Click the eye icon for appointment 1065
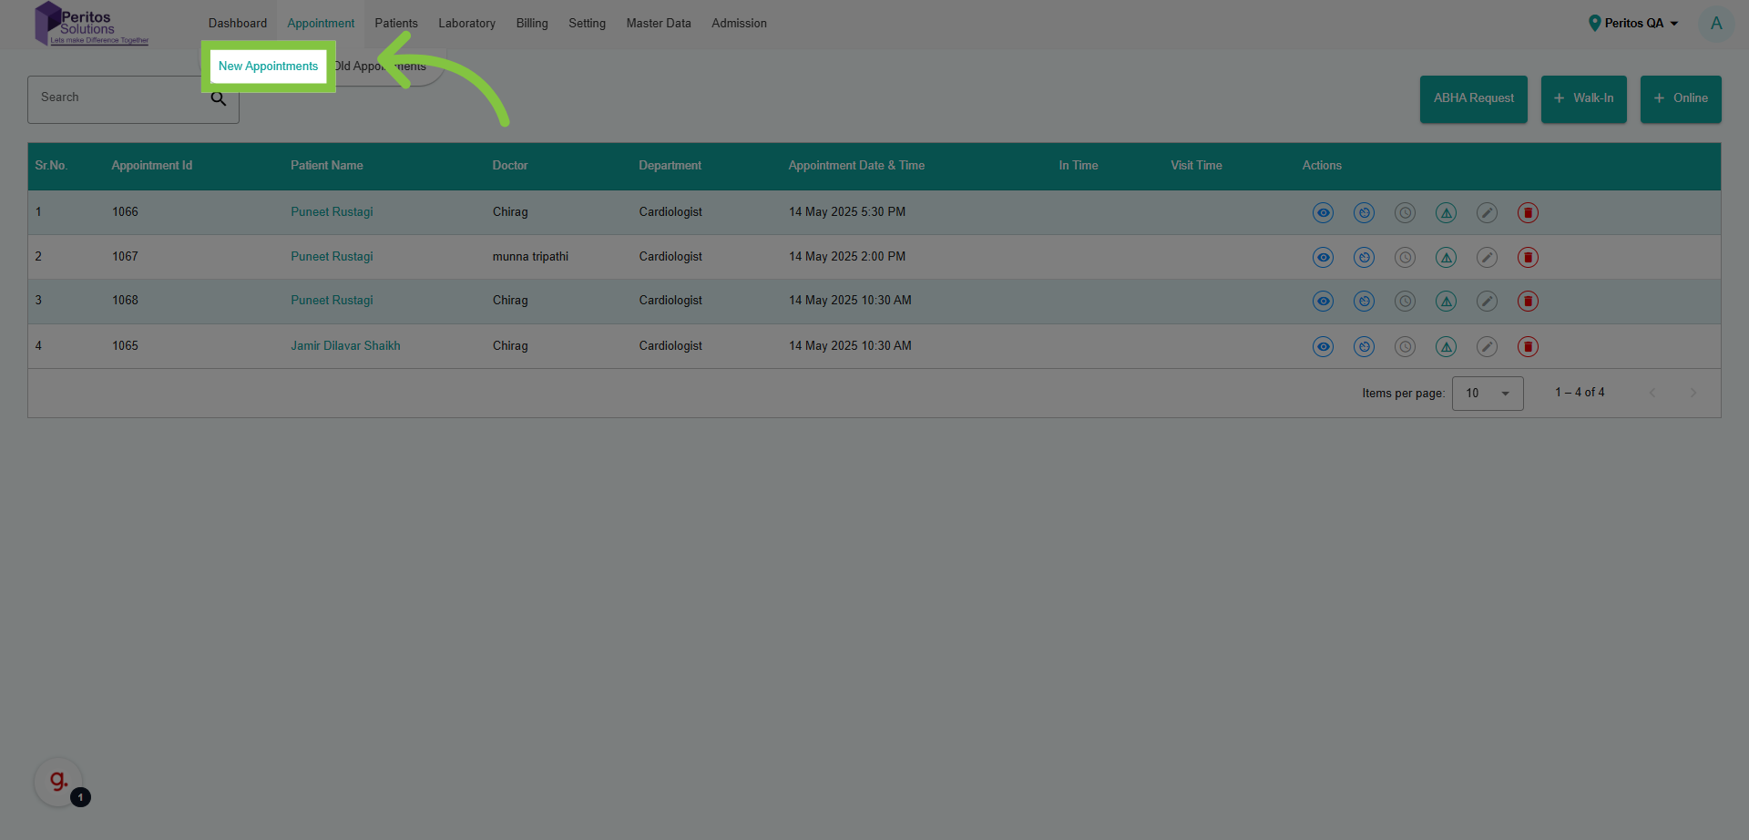Screen dimensions: 1749x840 coord(1323,347)
